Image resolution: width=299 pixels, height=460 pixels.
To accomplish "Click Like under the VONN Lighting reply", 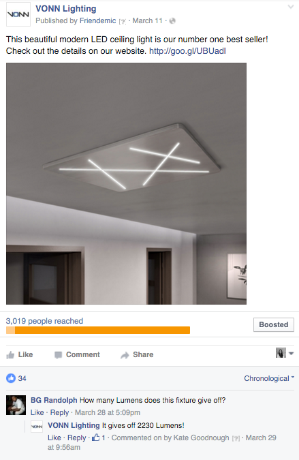I will tap(54, 438).
